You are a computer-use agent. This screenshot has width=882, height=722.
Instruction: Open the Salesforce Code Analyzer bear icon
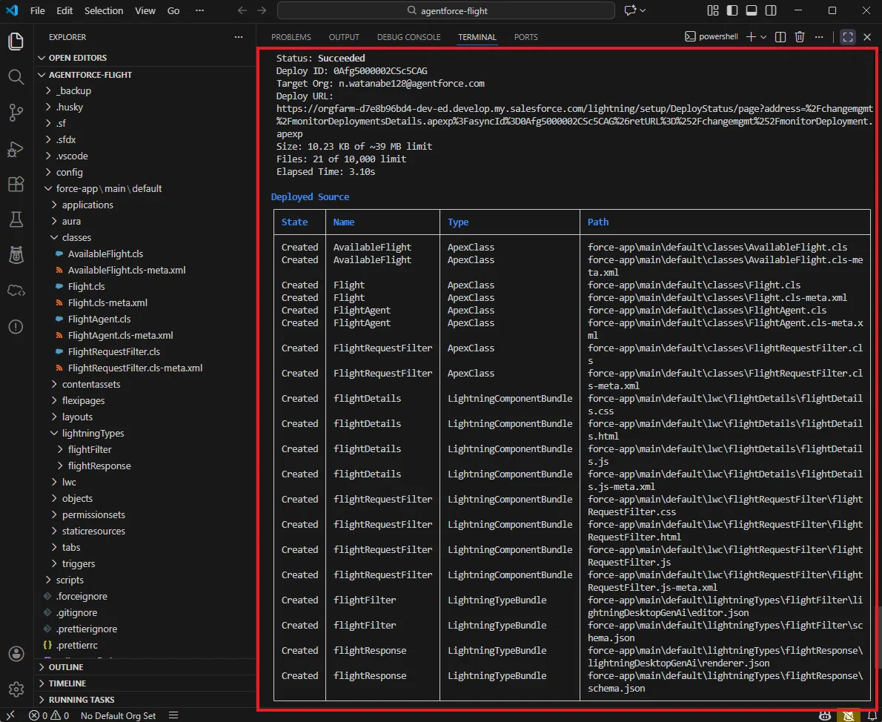click(16, 255)
